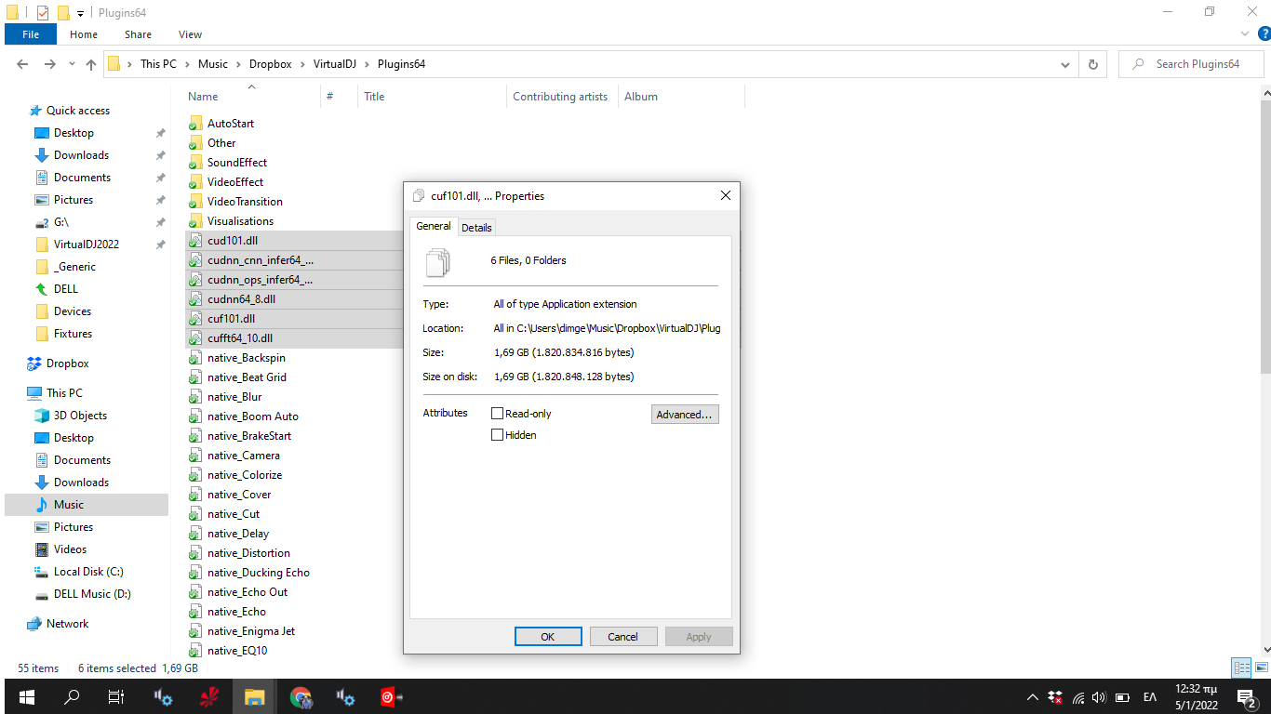Enable the Read-only attribute checkbox
This screenshot has height=714, width=1271.
(x=497, y=414)
